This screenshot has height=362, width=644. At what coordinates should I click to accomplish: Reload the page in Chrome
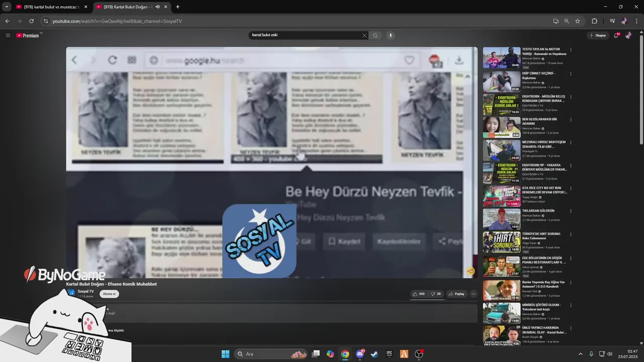[31, 21]
